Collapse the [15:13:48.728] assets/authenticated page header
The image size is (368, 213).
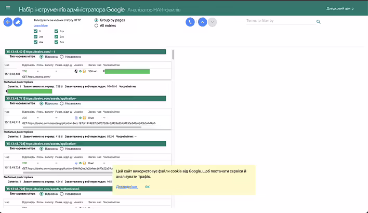59,189
